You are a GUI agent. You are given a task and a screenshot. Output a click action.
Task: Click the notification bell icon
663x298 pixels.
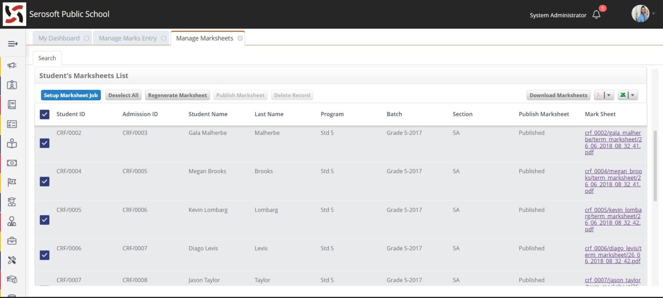pyautogui.click(x=596, y=15)
